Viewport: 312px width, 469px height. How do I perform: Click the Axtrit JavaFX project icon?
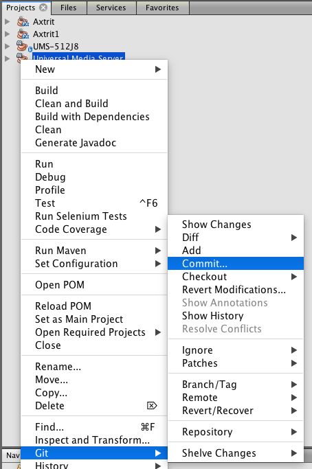23,22
